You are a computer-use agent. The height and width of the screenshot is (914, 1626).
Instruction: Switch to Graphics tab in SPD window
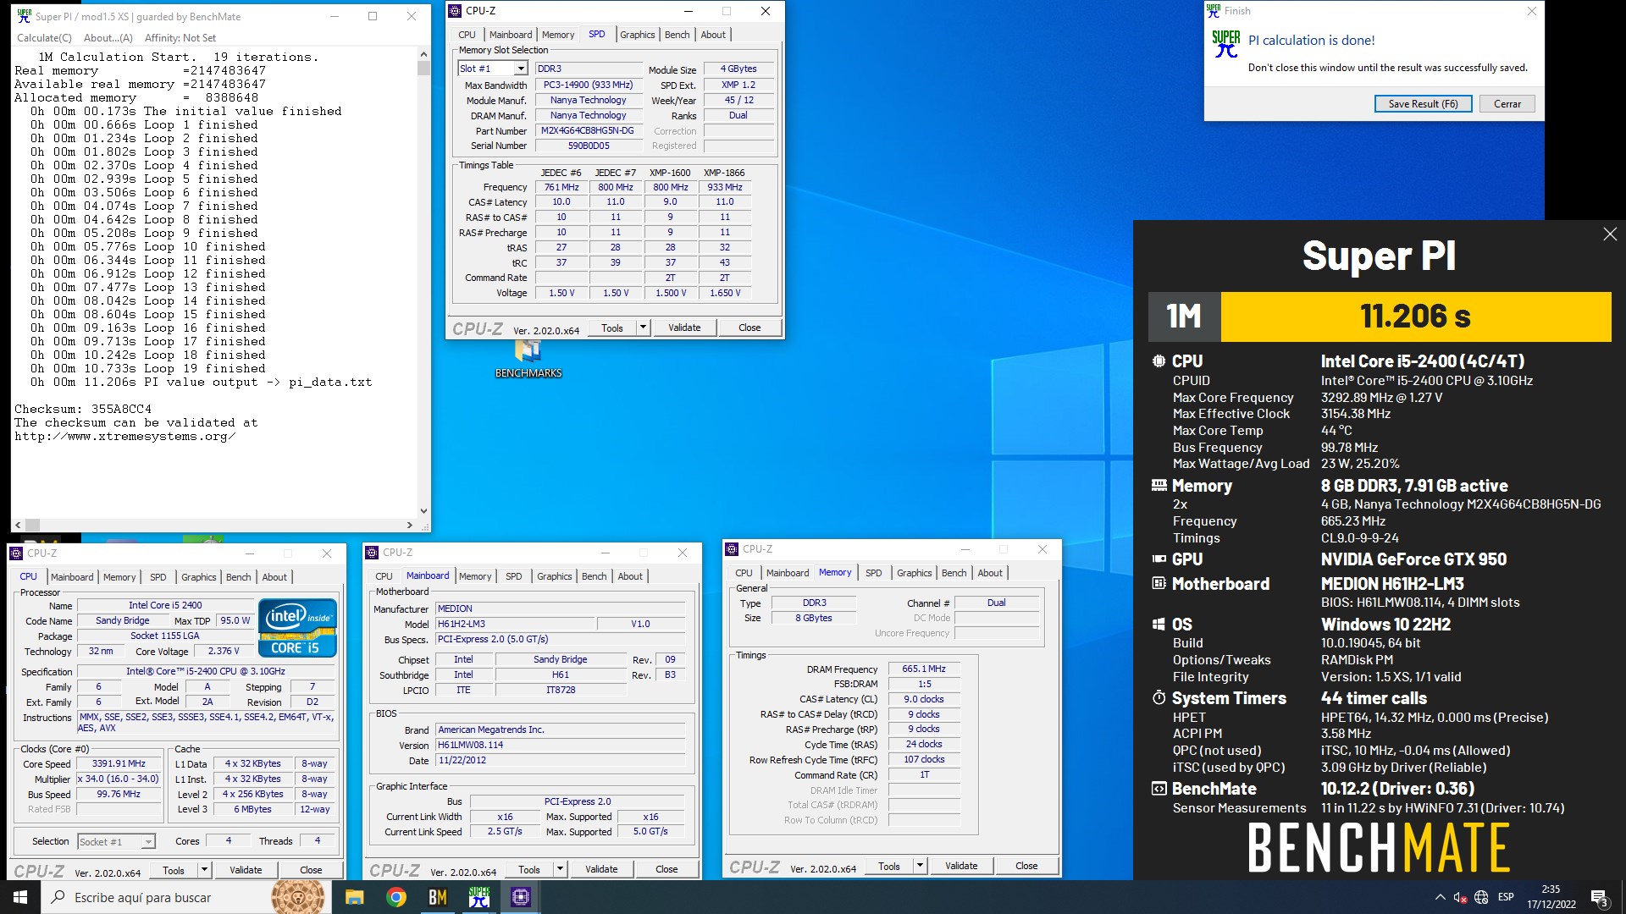pos(637,35)
